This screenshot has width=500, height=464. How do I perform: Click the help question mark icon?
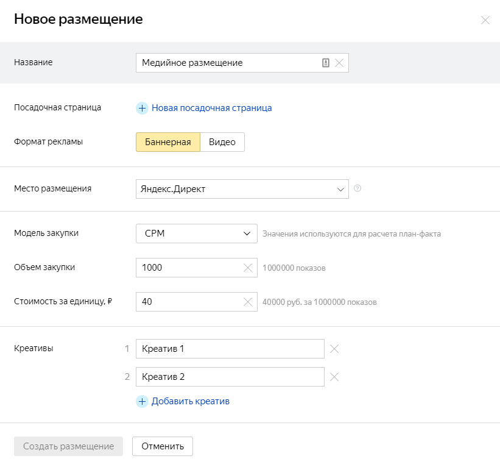(x=357, y=188)
